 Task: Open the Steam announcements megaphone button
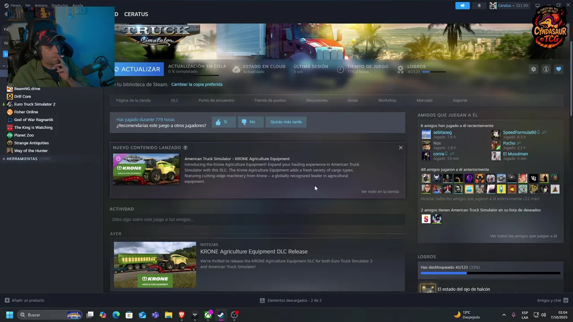pyautogui.click(x=462, y=5)
